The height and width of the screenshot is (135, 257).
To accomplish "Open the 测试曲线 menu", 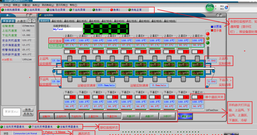I will click(x=48, y=5).
